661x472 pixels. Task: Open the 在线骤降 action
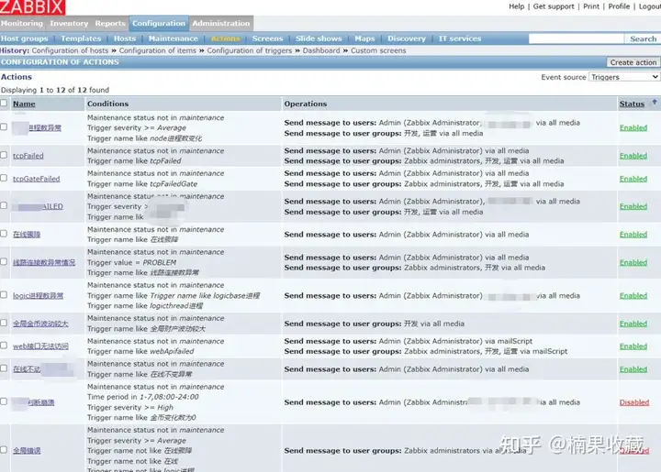click(x=27, y=235)
